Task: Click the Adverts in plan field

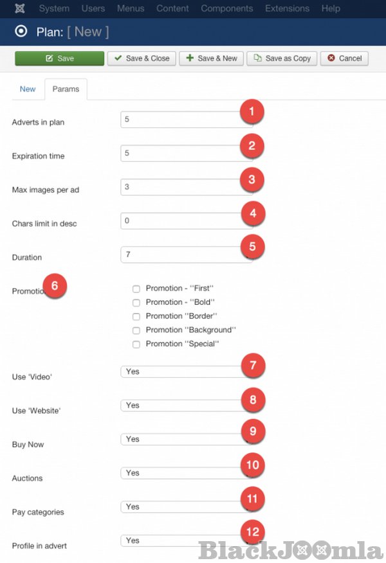Action: [180, 120]
